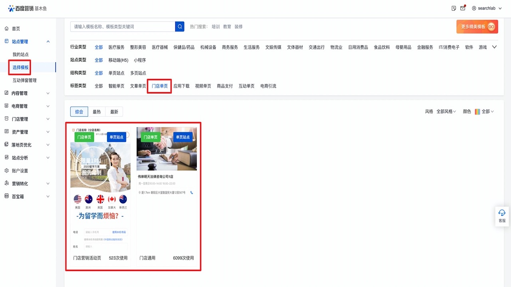Screen dimensions: 511x287
Task: Switch to the 最热 sorting tab
Action: pyautogui.click(x=97, y=112)
